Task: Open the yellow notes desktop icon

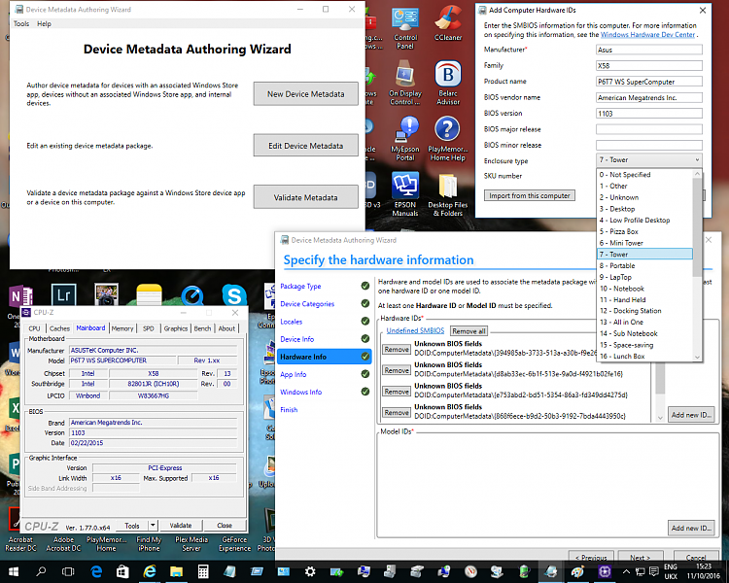Action: [x=150, y=295]
